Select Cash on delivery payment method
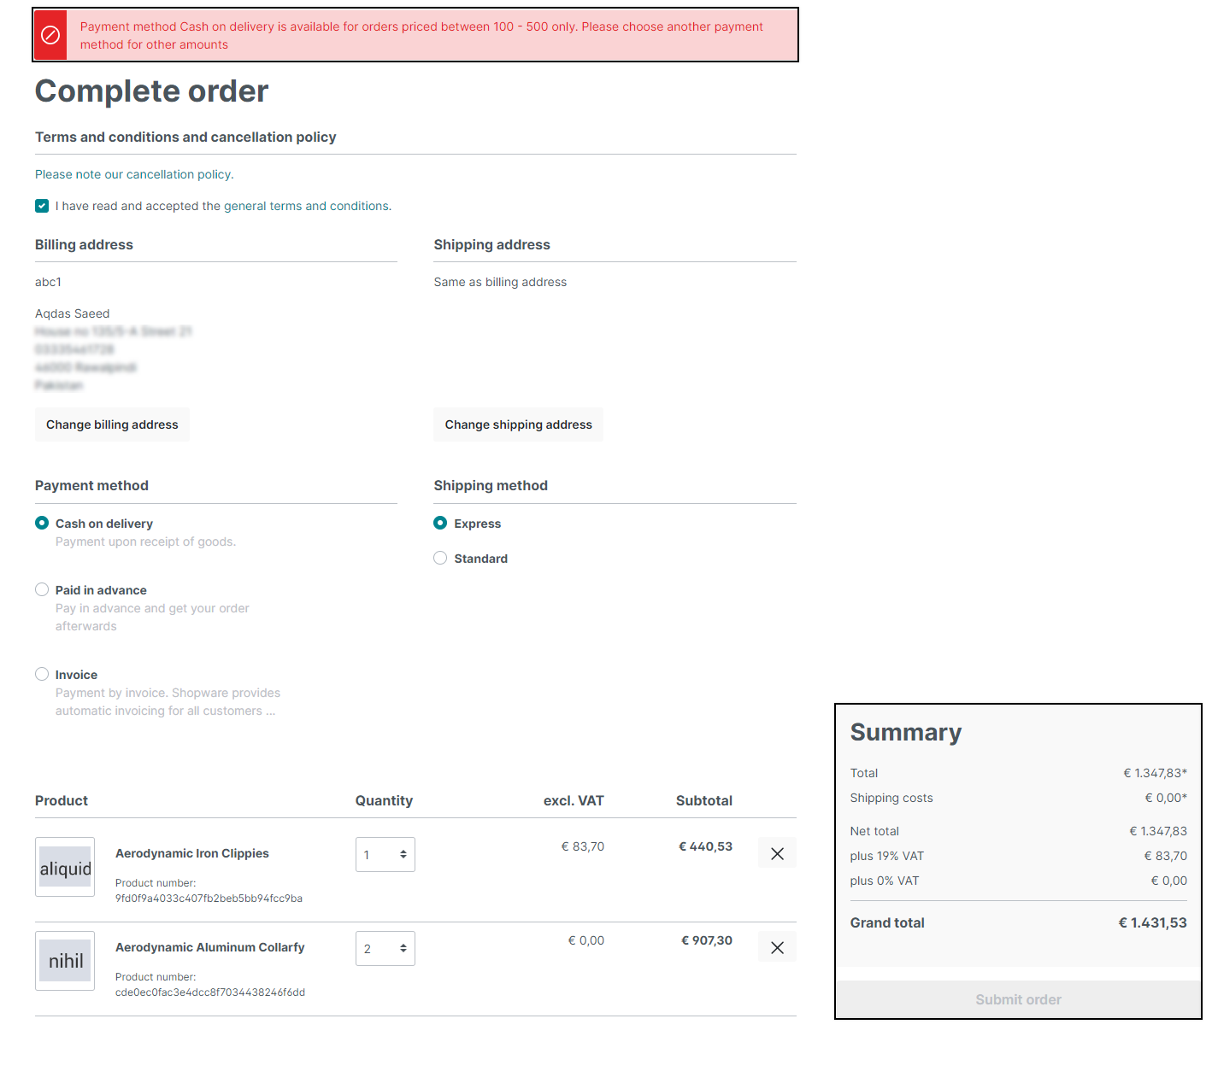The width and height of the screenshot is (1212, 1083). tap(42, 523)
